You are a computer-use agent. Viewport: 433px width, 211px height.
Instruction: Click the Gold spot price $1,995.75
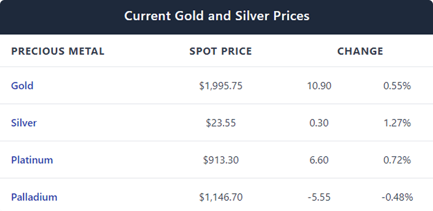point(221,86)
